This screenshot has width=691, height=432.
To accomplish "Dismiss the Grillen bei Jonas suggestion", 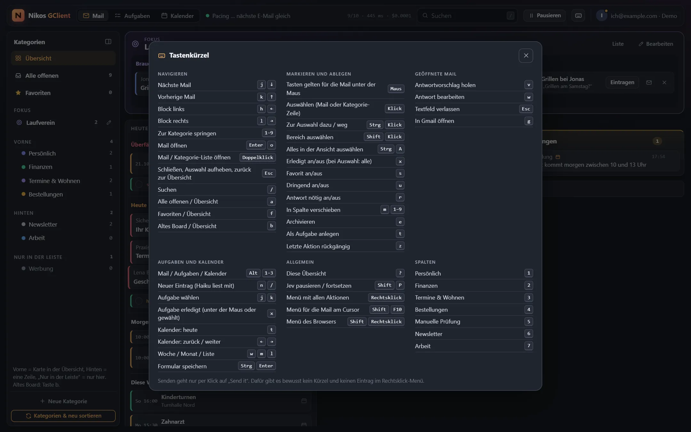I will click(x=664, y=83).
